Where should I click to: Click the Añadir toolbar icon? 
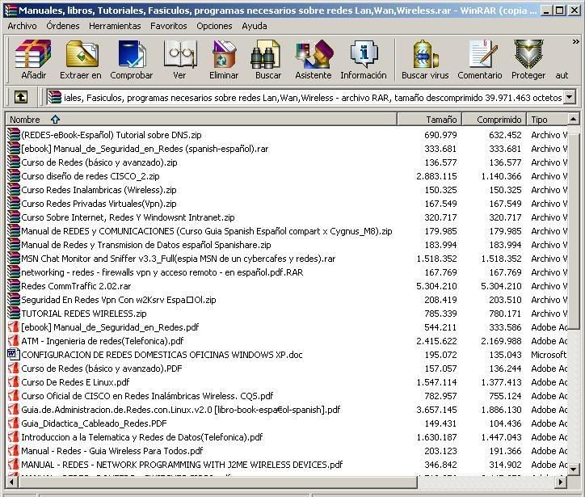(33, 59)
